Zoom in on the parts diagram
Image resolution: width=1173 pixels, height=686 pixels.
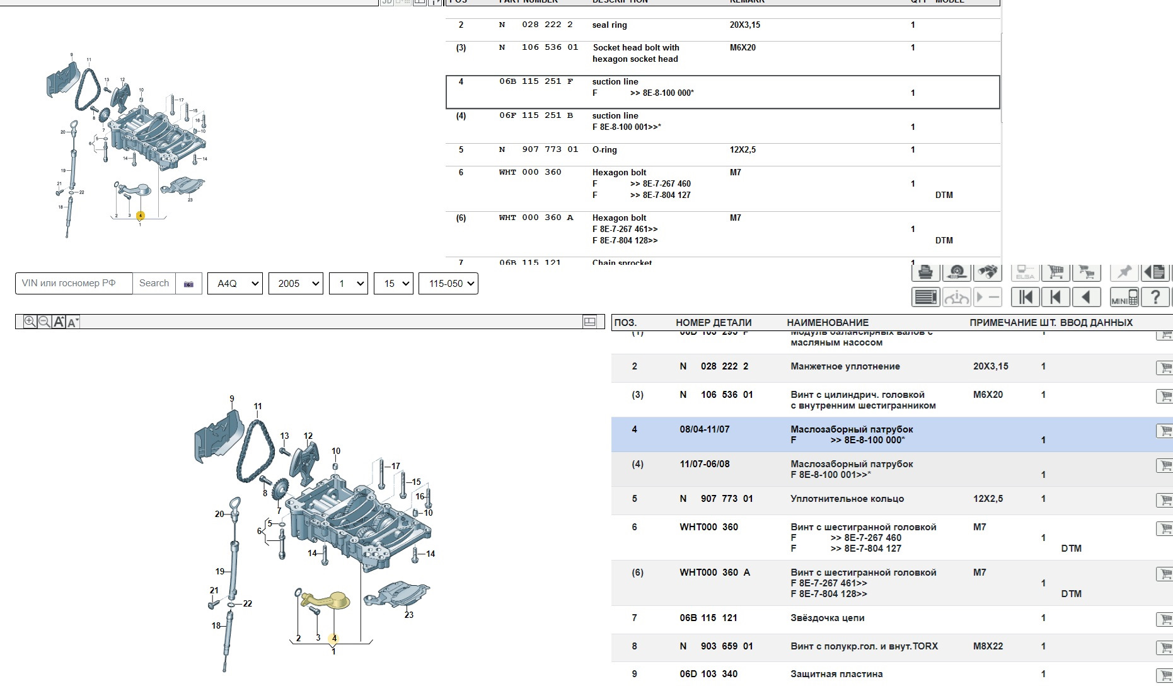pos(30,322)
